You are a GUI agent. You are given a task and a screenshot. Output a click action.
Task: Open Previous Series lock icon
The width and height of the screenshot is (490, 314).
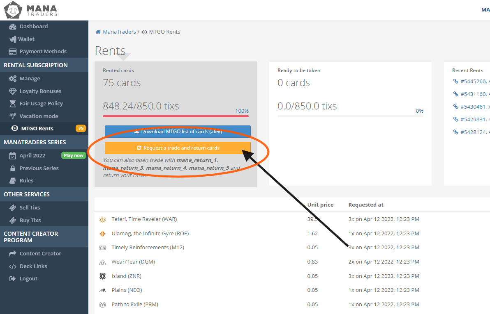(12, 168)
